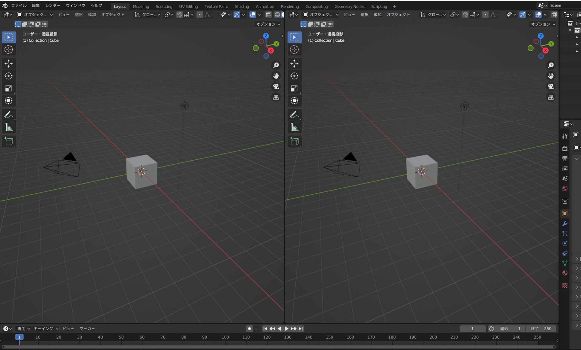Toggle the camera view in right viewport
This screenshot has height=350, width=581.
click(551, 87)
